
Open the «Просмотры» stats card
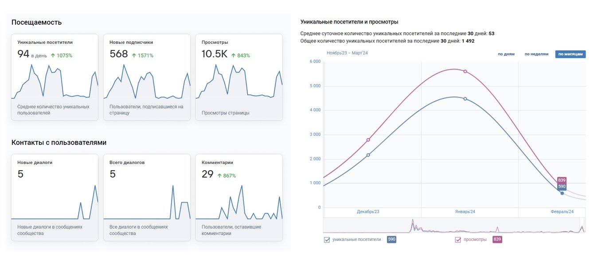coord(239,77)
